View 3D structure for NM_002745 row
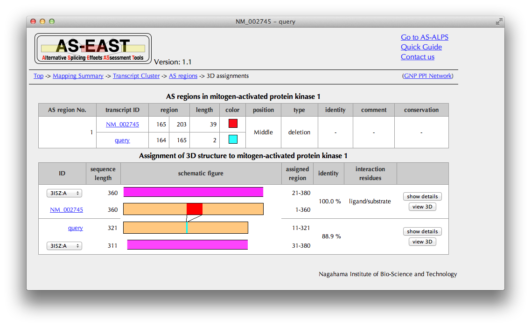 [422, 207]
